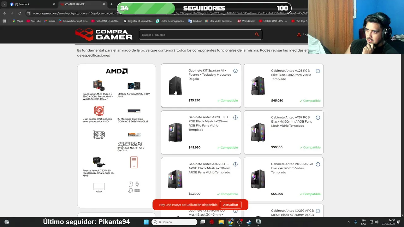Open File Explorer from the taskbar

pyautogui.click(x=221, y=222)
